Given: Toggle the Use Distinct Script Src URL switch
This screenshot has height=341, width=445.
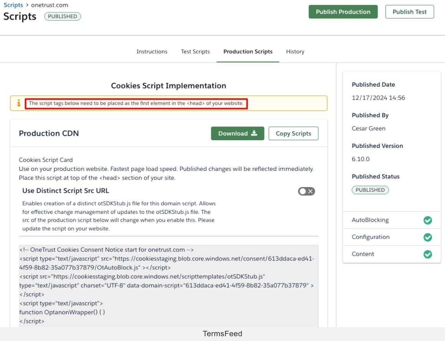Looking at the screenshot, I should [x=306, y=192].
